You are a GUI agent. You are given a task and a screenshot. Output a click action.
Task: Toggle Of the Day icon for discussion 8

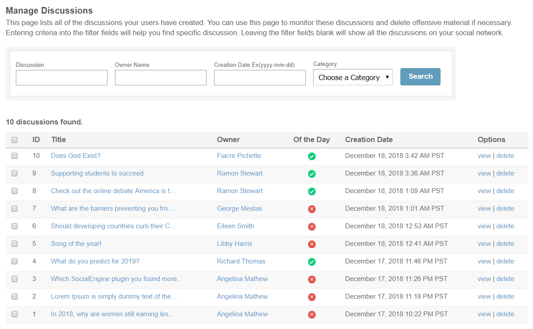click(x=311, y=191)
